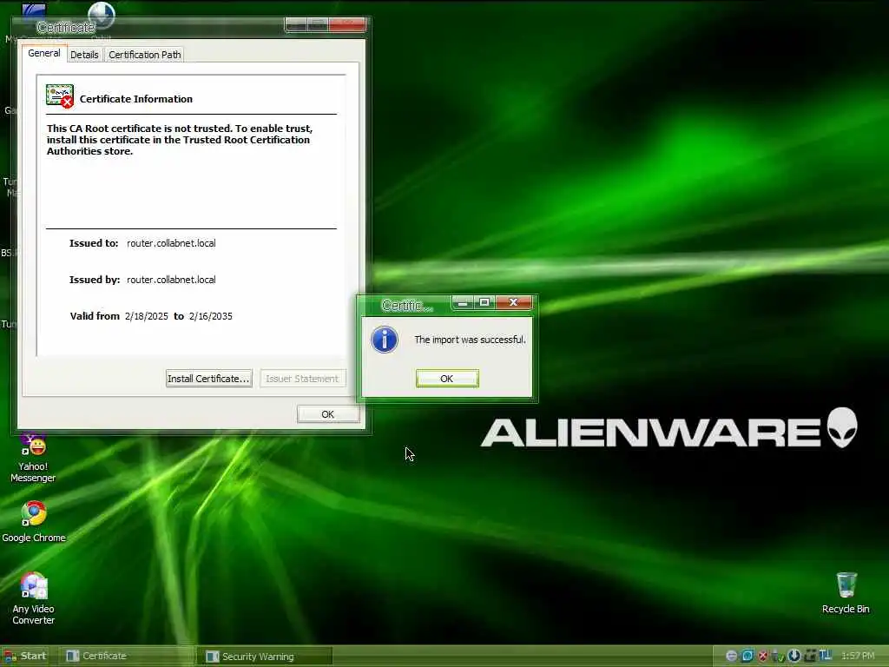Screen dimensions: 889x667
Task: Click the Issued by value router.collabnet.local
Action: [171, 280]
